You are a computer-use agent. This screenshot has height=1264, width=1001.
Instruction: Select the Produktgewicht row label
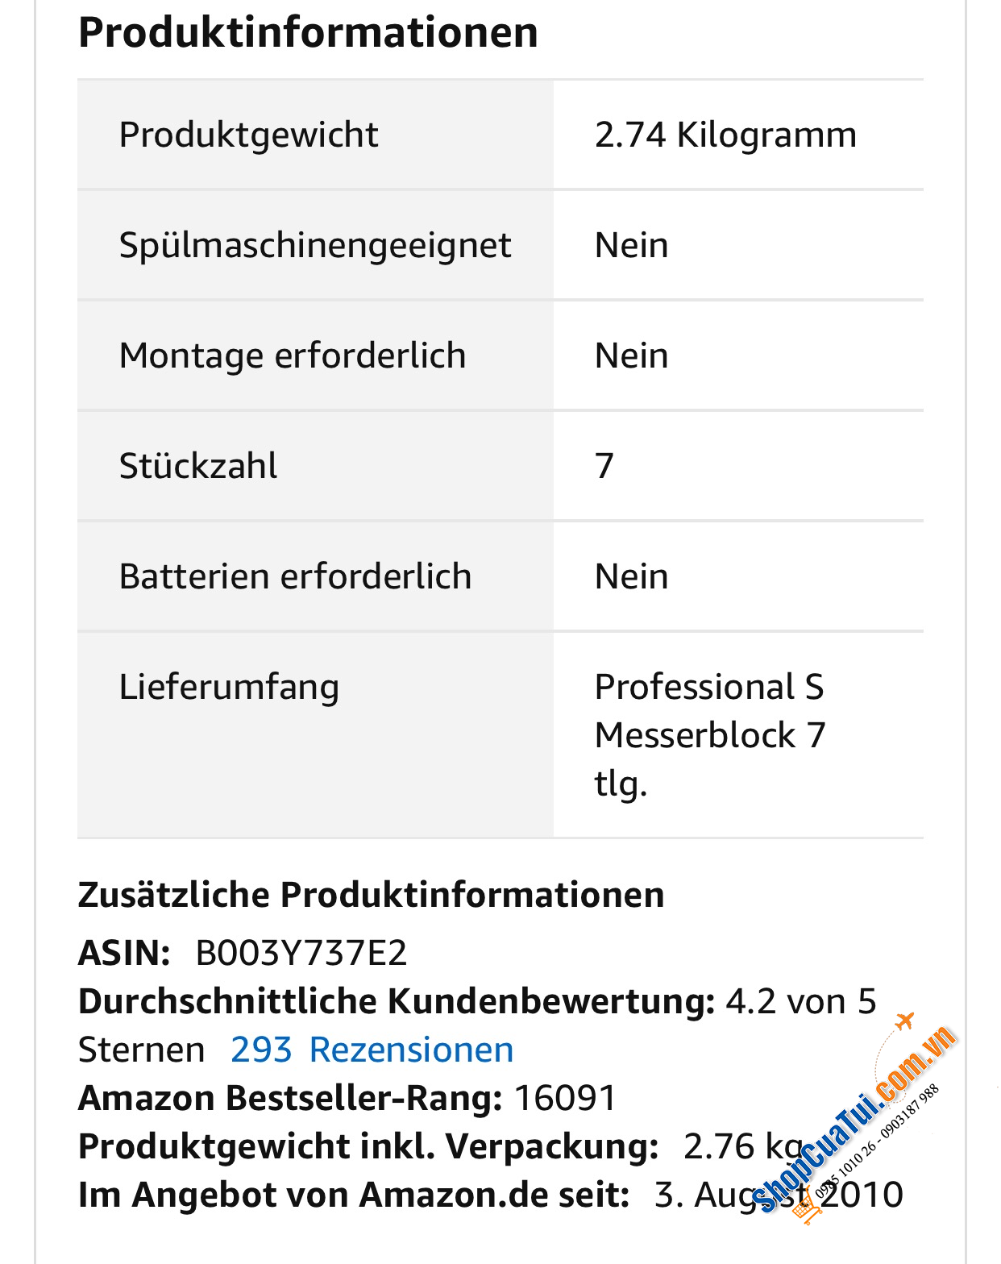pyautogui.click(x=248, y=135)
